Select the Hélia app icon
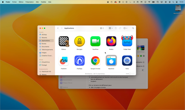 click(127, 61)
